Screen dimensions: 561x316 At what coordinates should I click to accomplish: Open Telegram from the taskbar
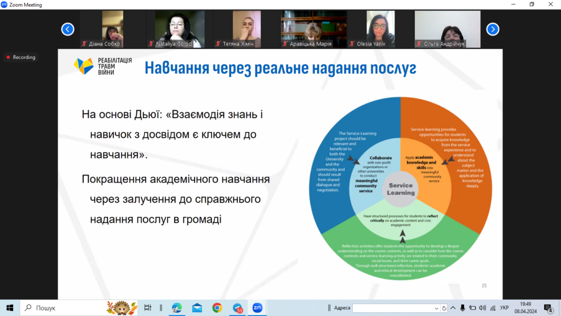click(x=237, y=308)
